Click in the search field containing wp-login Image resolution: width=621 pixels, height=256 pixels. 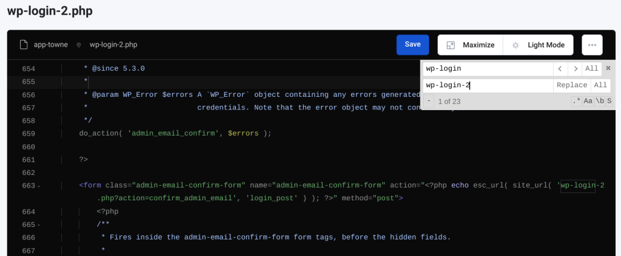point(487,68)
